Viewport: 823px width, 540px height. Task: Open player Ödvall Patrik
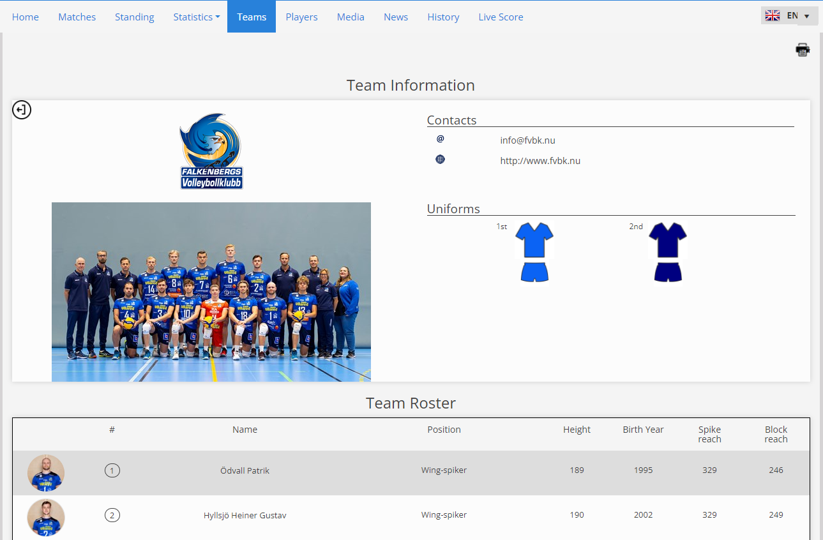pyautogui.click(x=245, y=471)
